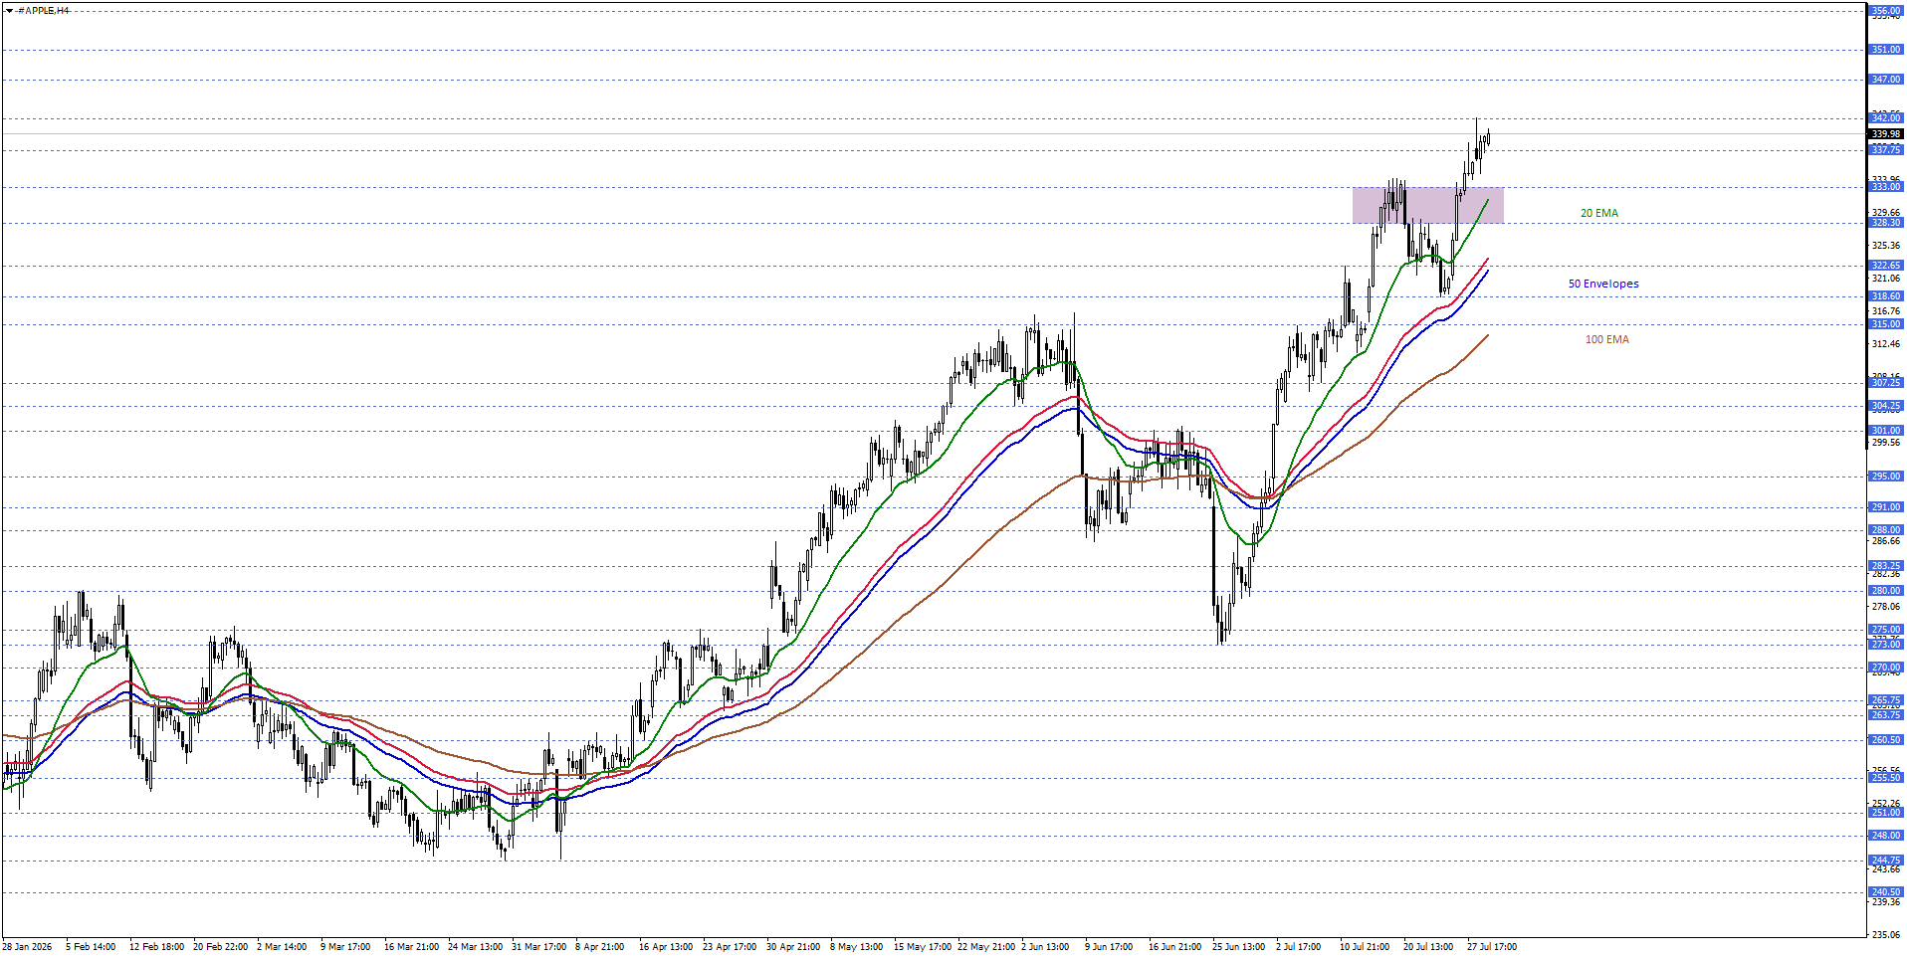1907x958 pixels.
Task: Select the 291.00 level price label
Action: coord(1886,507)
